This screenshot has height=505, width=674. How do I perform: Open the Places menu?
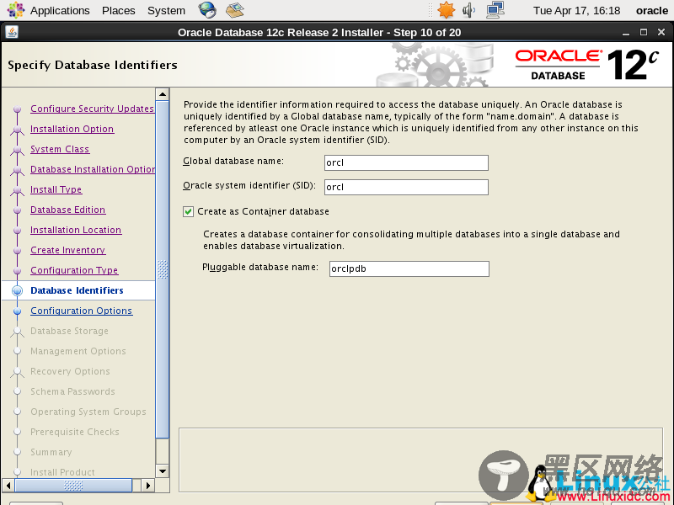pyautogui.click(x=119, y=10)
